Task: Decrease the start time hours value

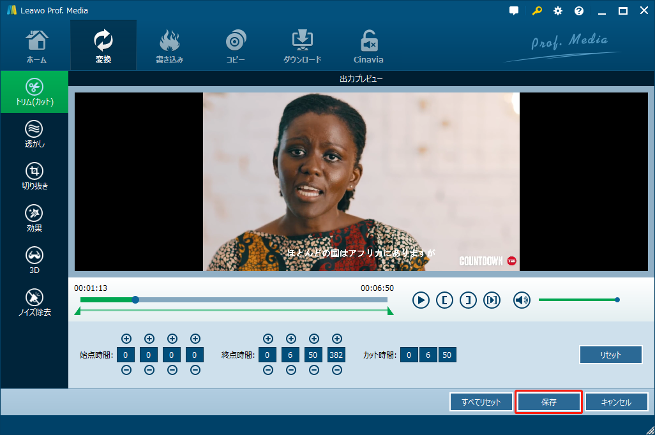Action: [126, 370]
